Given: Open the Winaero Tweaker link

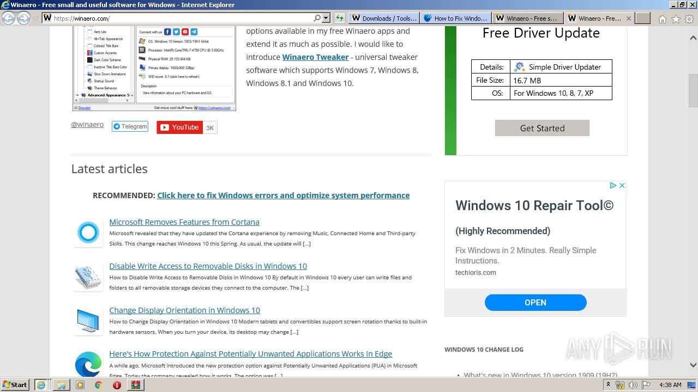Looking at the screenshot, I should [315, 57].
